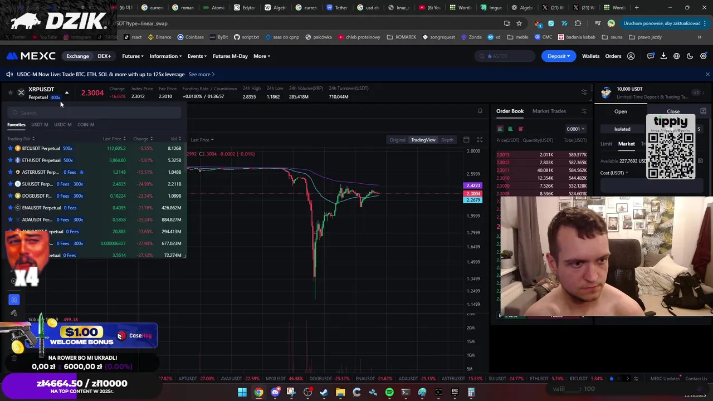Sort pairs by Trading Pair column
The height and width of the screenshot is (401, 713).
[21, 139]
